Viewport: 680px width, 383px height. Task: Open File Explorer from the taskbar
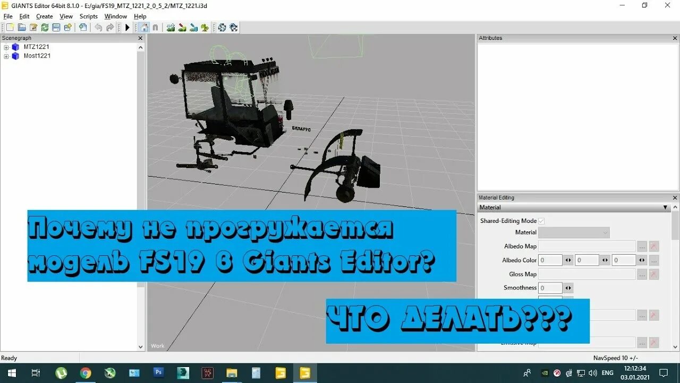(232, 373)
